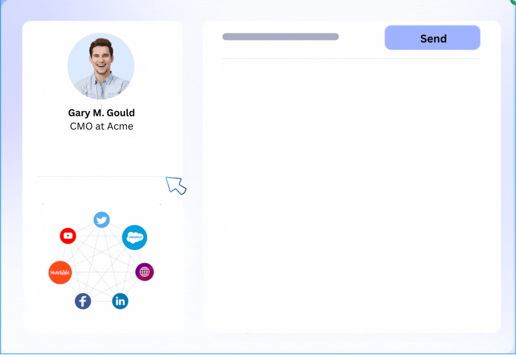516x357 pixels.
Task: Click line connecting Facebook and LinkedIn icons
Action: pyautogui.click(x=101, y=301)
